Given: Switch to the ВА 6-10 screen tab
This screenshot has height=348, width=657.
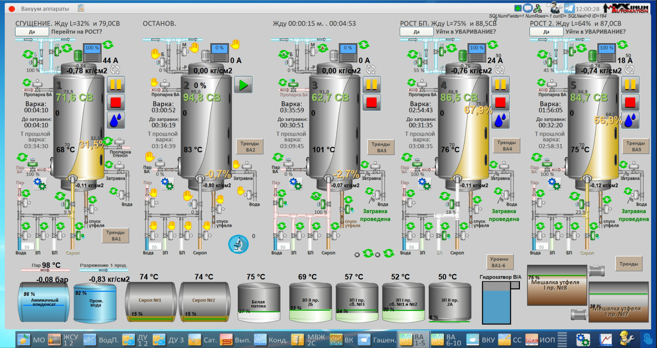Looking at the screenshot, I should pos(446,340).
